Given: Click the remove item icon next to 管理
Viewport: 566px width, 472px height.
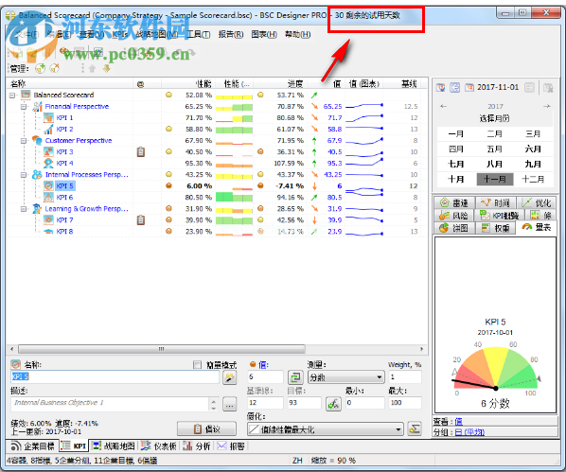Looking at the screenshot, I should 55,68.
